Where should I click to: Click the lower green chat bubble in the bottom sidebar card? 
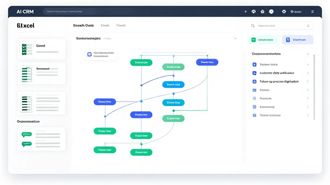tap(27, 144)
